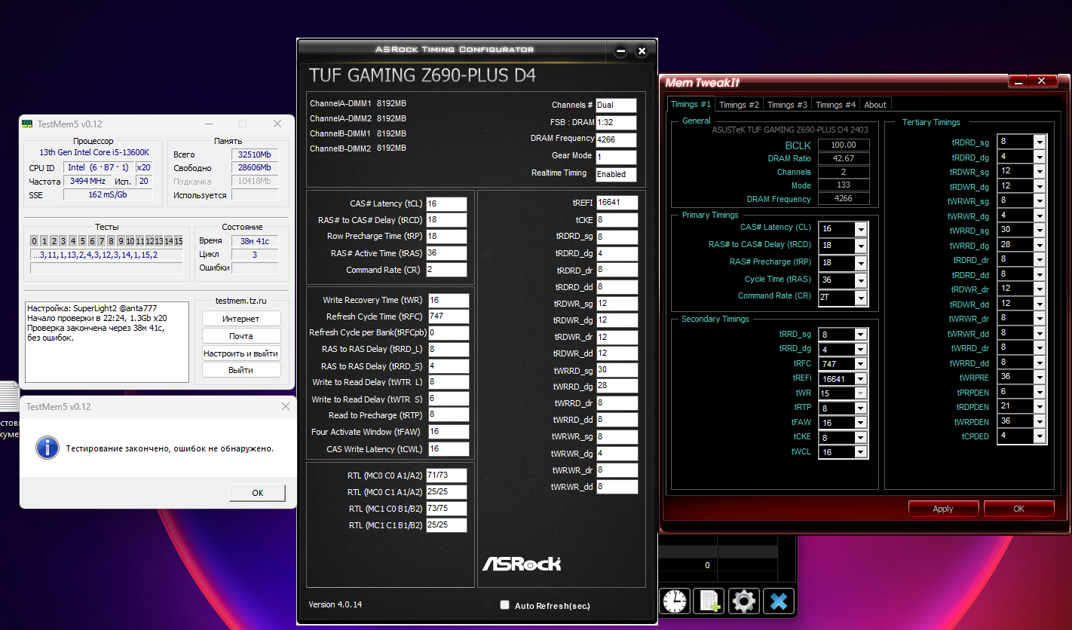Viewport: 1072px width, 630px height.
Task: Click 'Version 4.0.14' text in ASRock
Action: (x=335, y=604)
